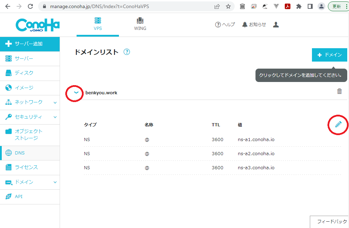Open help via the question mark icon
The height and width of the screenshot is (228, 349).
(217, 25)
